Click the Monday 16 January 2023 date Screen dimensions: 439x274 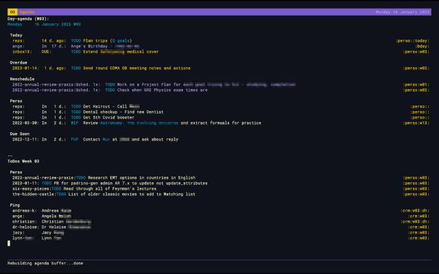coord(402,12)
